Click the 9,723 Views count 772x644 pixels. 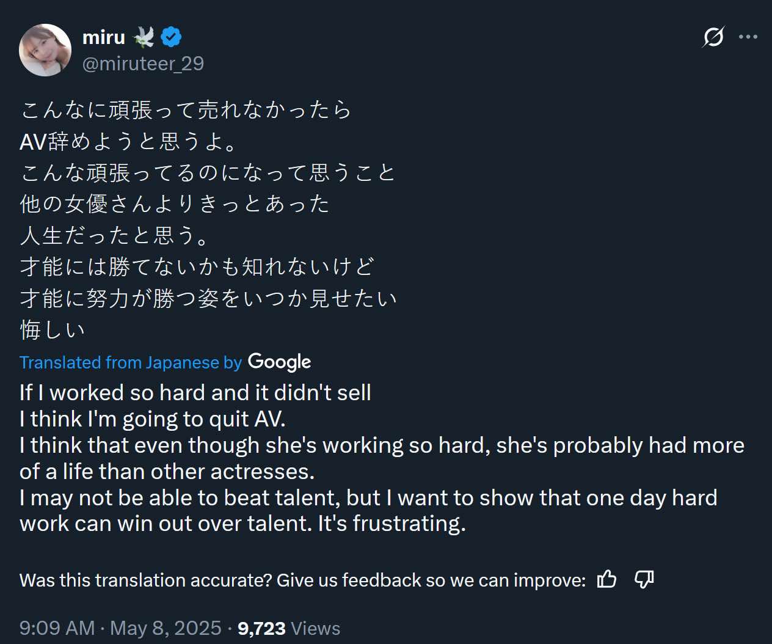[288, 628]
